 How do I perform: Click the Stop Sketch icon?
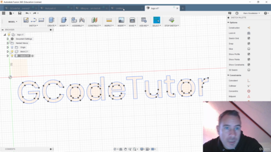pyautogui.click(x=171, y=20)
